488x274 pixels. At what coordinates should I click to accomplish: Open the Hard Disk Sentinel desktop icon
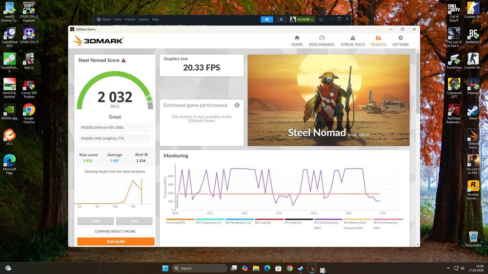point(9,88)
